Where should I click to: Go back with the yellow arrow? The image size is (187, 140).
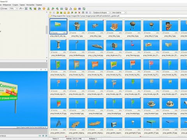50,12
